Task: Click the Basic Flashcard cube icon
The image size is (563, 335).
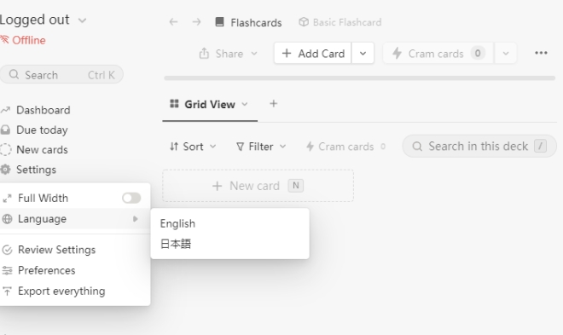Action: (304, 22)
